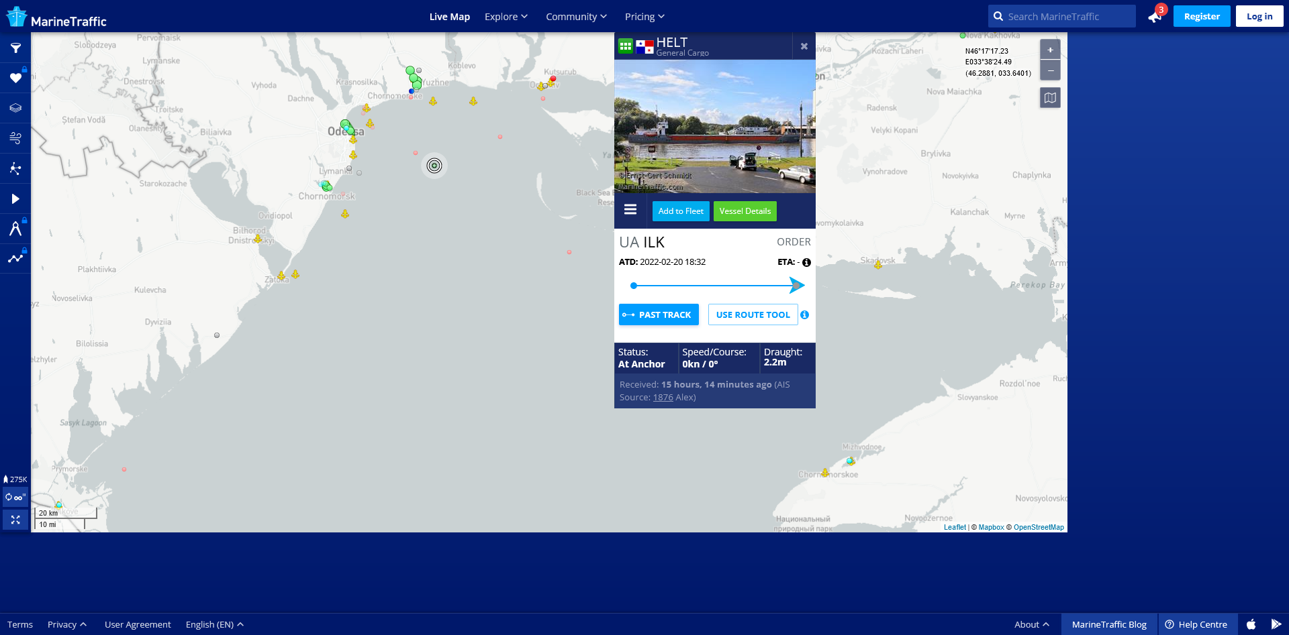Click anchor marker near Skadovsk

pyautogui.click(x=877, y=265)
